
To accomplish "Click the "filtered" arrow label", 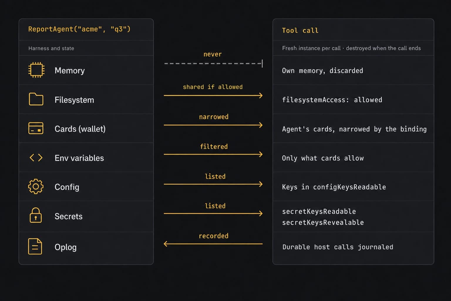I will pos(214,146).
